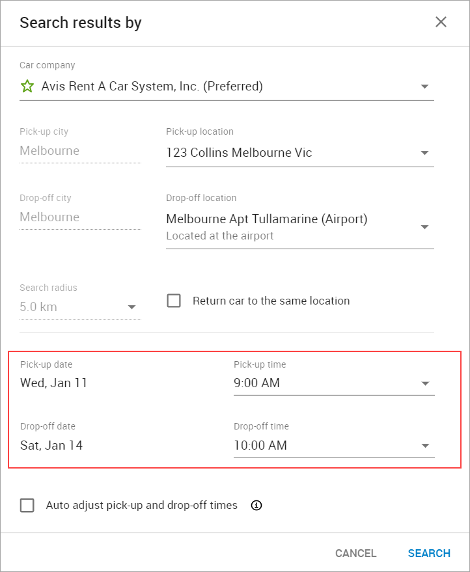Open the Pick-up time dropdown arrow

425,383
